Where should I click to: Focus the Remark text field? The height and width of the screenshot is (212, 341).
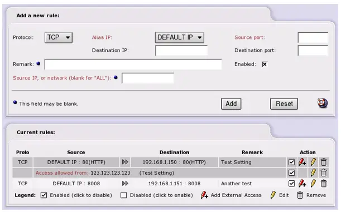click(133, 64)
